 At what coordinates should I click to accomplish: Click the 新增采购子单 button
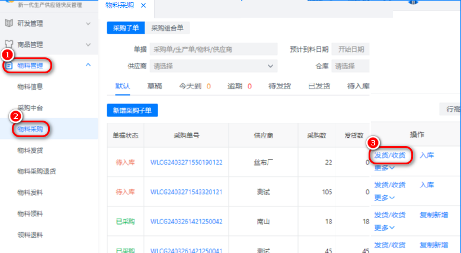(132, 109)
